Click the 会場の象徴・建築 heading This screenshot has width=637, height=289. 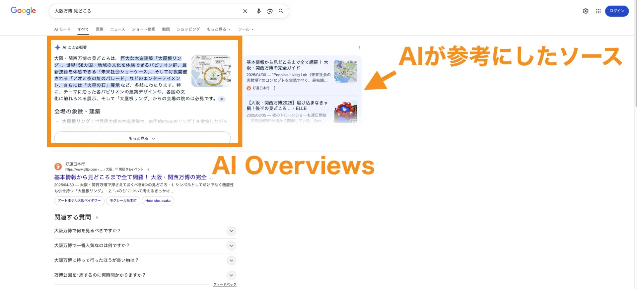(x=77, y=111)
